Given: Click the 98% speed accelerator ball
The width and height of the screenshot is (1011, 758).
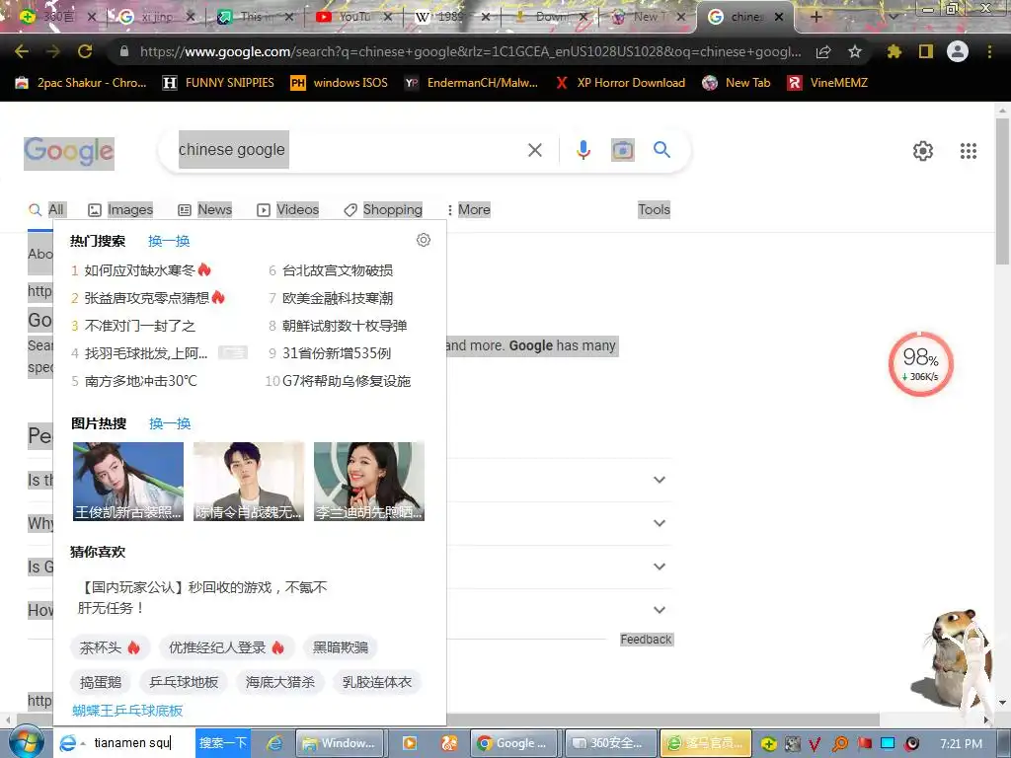Looking at the screenshot, I should click(921, 364).
